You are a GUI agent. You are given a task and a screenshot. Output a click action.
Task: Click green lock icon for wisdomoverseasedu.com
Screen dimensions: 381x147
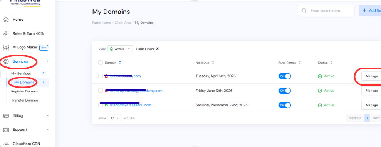(x=106, y=105)
